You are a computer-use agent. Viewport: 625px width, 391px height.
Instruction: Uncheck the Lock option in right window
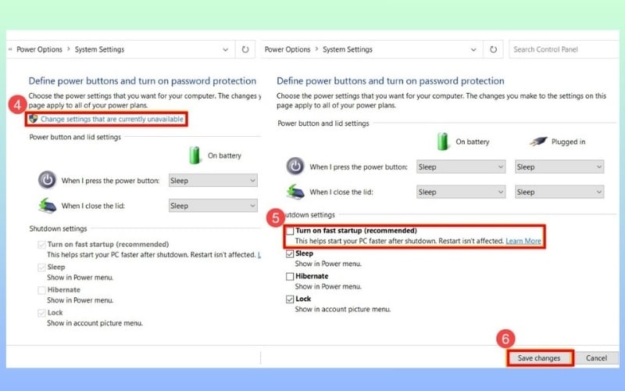(290, 299)
